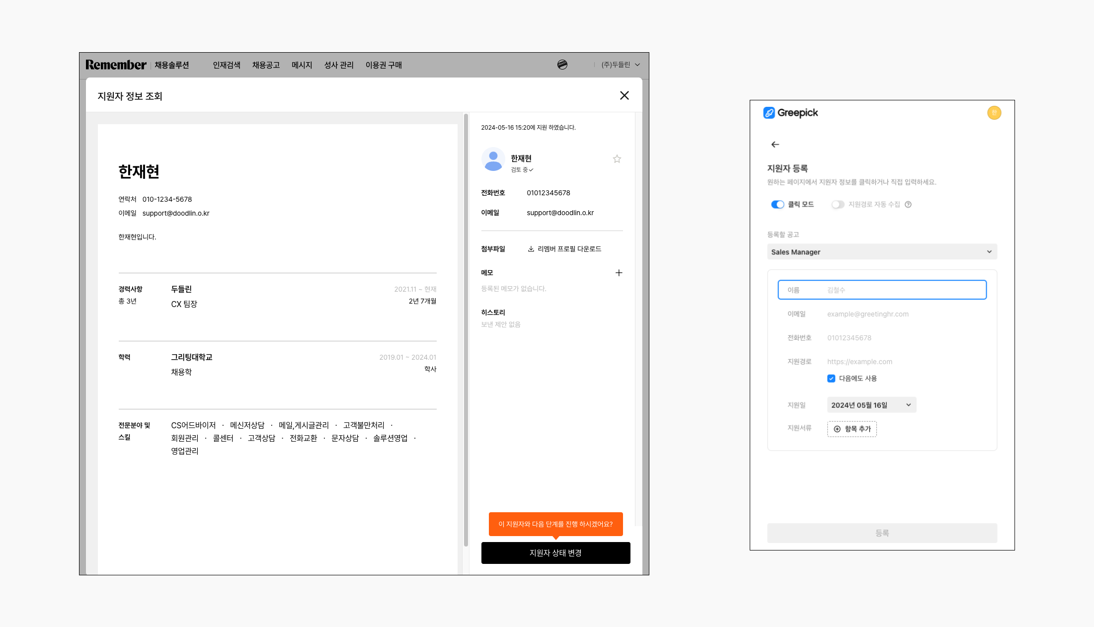Click the resume panel scrollbar
1094x627 pixels.
(x=466, y=330)
